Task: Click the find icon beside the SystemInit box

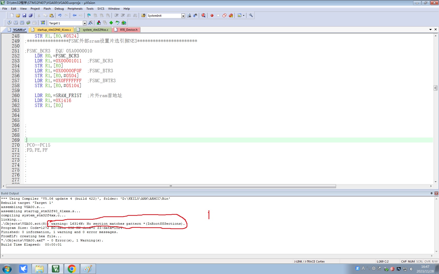Action: click(189, 15)
